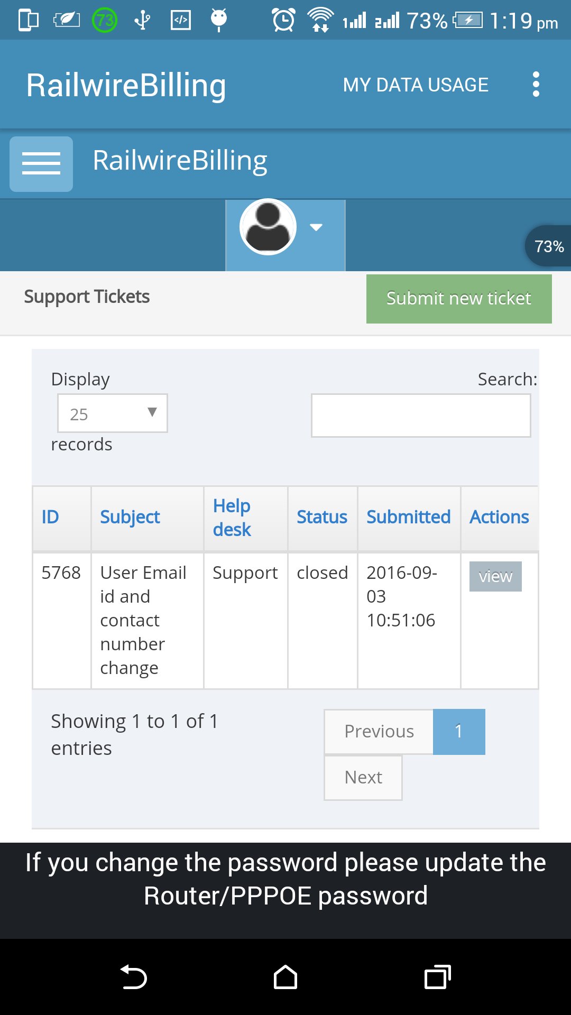The image size is (571, 1015).
Task: Open the records count dropdown showing 25
Action: pos(112,413)
